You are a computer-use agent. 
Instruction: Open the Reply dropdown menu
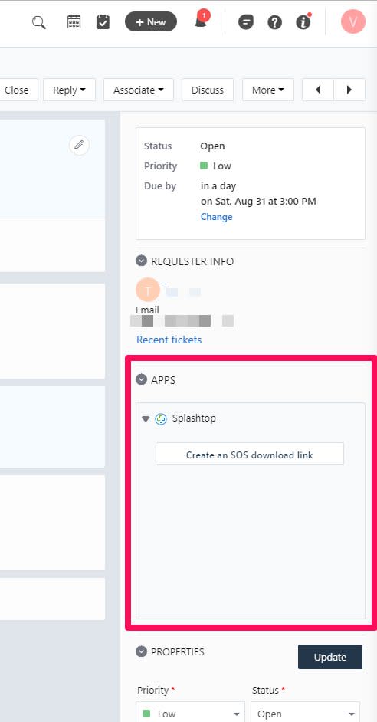[70, 90]
